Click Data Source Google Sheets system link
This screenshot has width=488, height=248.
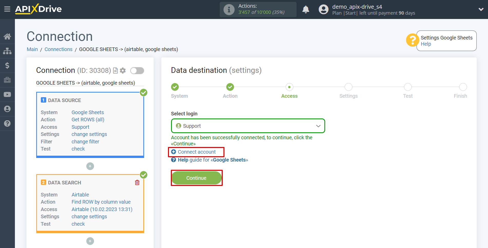(88, 112)
